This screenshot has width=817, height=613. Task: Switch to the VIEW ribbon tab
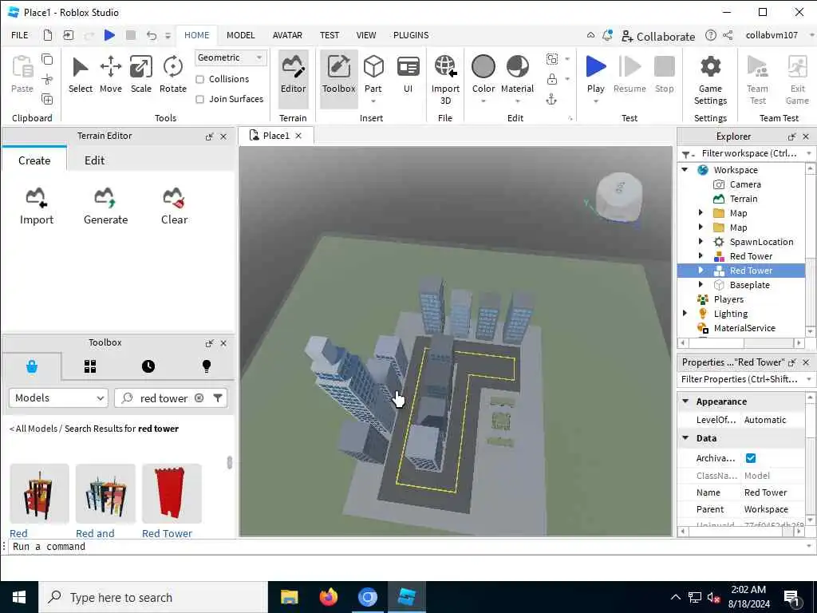tap(365, 35)
